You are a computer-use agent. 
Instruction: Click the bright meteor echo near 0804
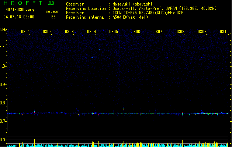(93, 114)
